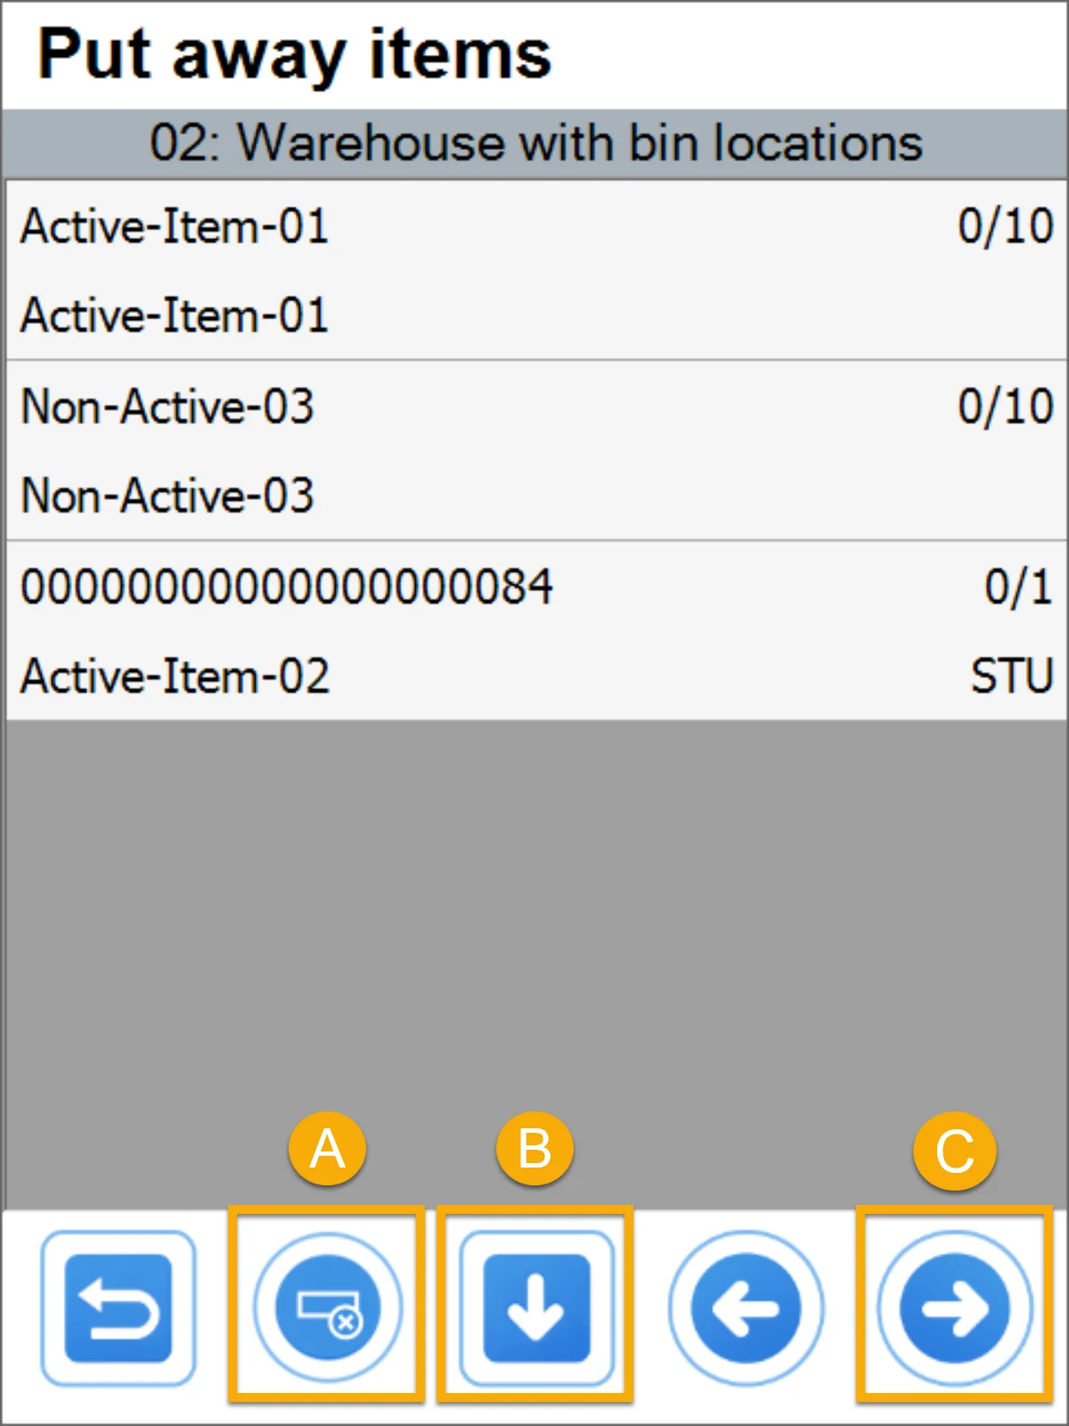Click the 0/1 quantity value

pyautogui.click(x=1017, y=587)
